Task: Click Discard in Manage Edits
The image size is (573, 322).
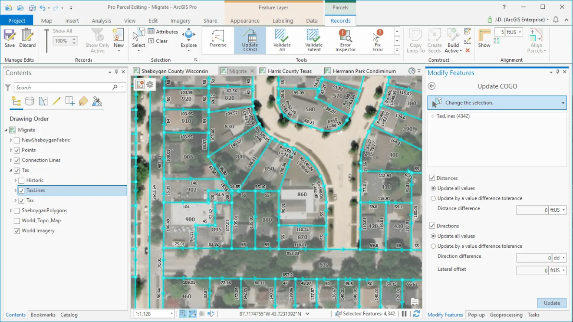Action: (x=27, y=40)
